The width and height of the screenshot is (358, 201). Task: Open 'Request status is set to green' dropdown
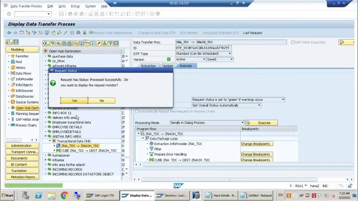click(283, 100)
